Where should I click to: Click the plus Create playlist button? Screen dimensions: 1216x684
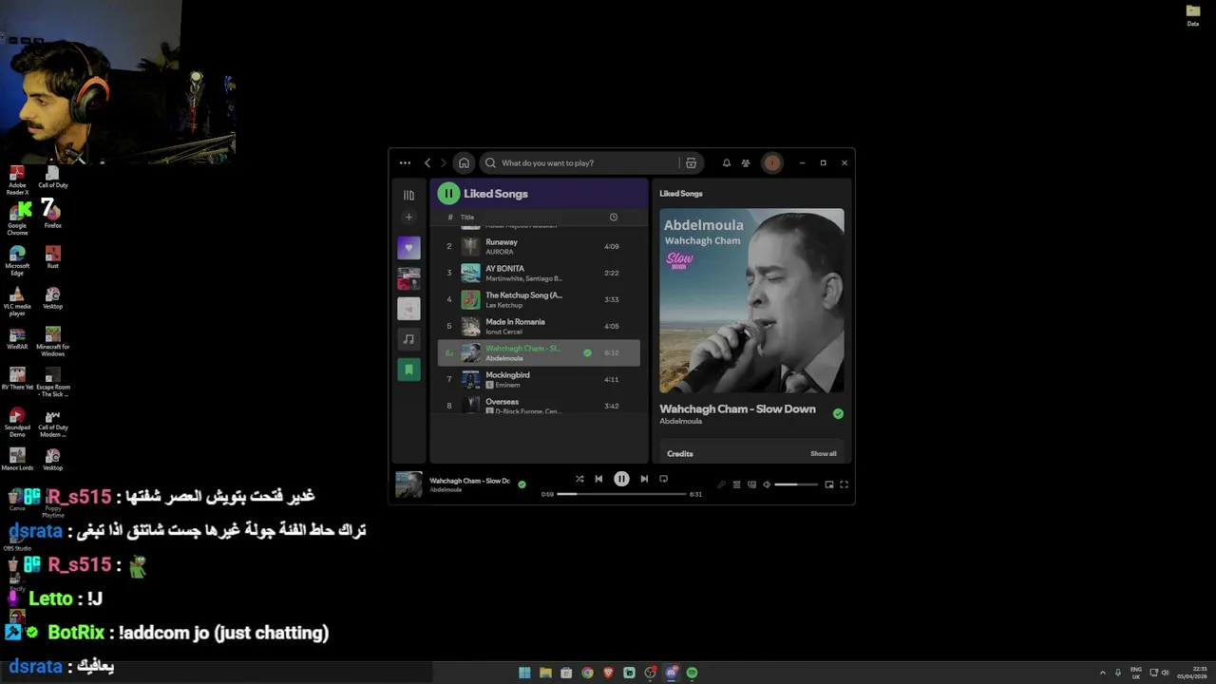coord(408,218)
